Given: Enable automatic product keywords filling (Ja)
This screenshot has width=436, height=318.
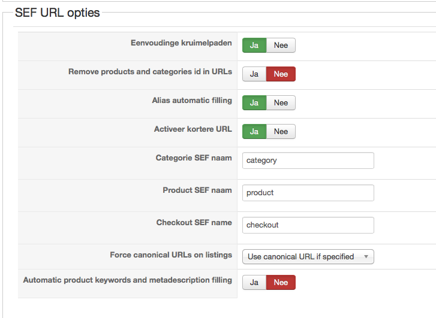Looking at the screenshot, I should point(254,283).
